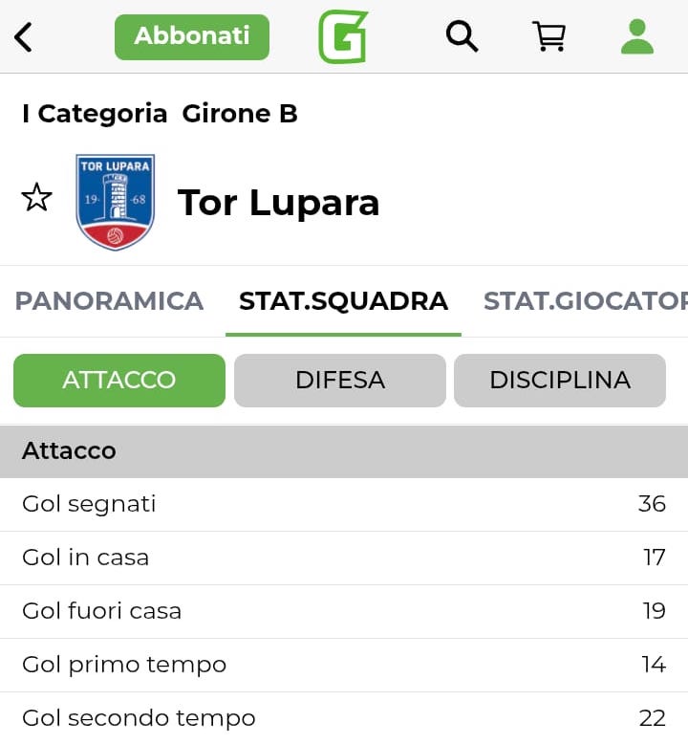Viewport: 688px width, 744px height.
Task: Switch to the PANORAMICA tab
Action: 109,301
